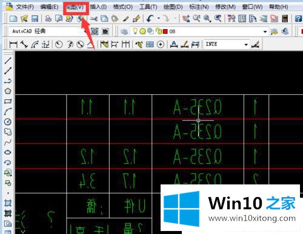Open the INTE dimension style dropdown
The image size is (303, 234).
[227, 44]
